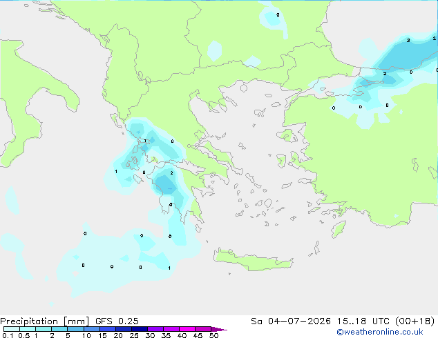Click the 20–25 mm dark blue swatch
The width and height of the screenshot is (438, 338).
(124, 329)
